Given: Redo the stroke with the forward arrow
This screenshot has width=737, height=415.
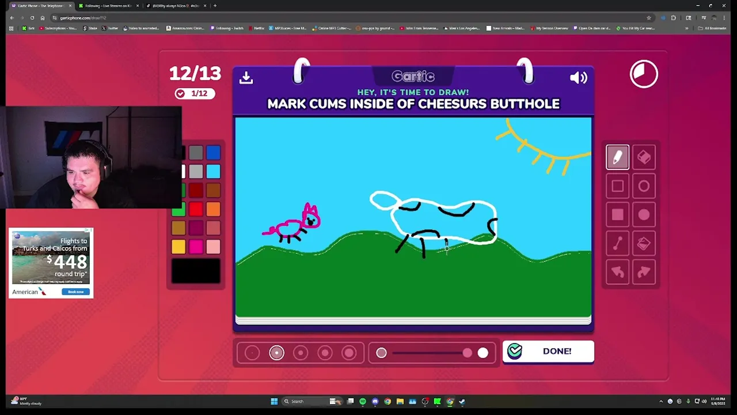Looking at the screenshot, I should point(644,272).
